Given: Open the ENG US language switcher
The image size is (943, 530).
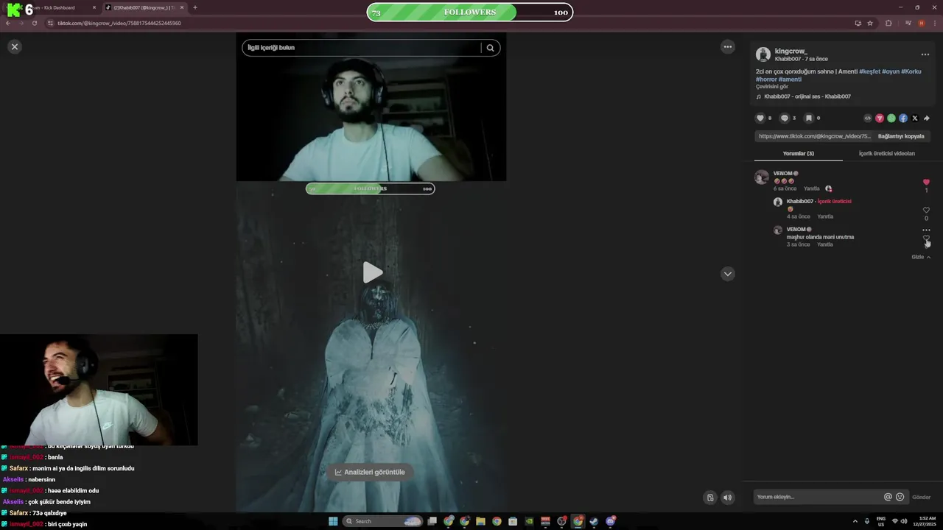Looking at the screenshot, I should click(x=881, y=521).
